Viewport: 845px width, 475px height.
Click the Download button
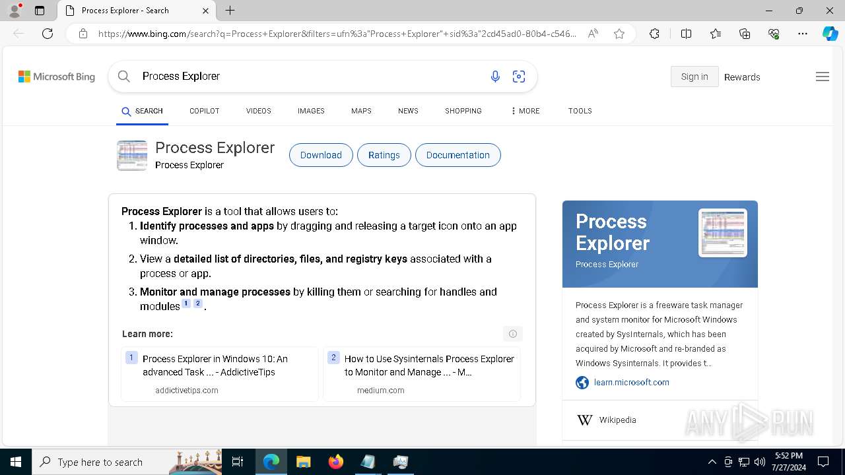[321, 155]
